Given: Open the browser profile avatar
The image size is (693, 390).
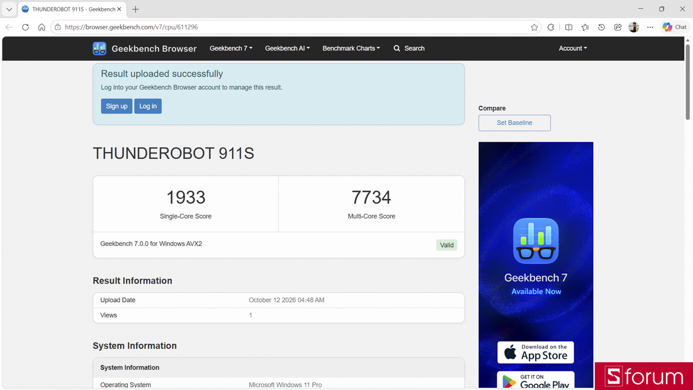Looking at the screenshot, I should click(634, 27).
